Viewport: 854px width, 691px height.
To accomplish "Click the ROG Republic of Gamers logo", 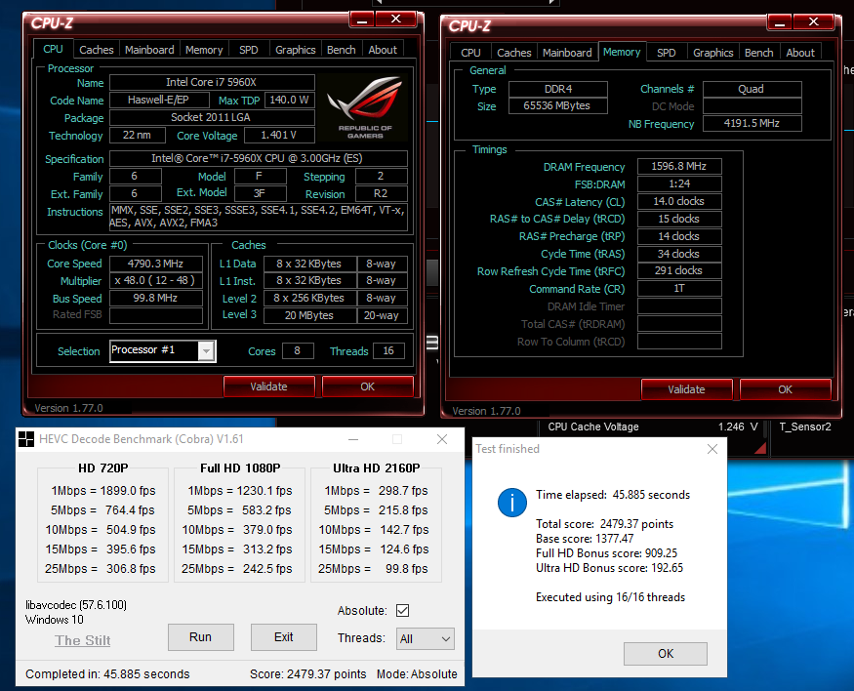I will tap(364, 107).
